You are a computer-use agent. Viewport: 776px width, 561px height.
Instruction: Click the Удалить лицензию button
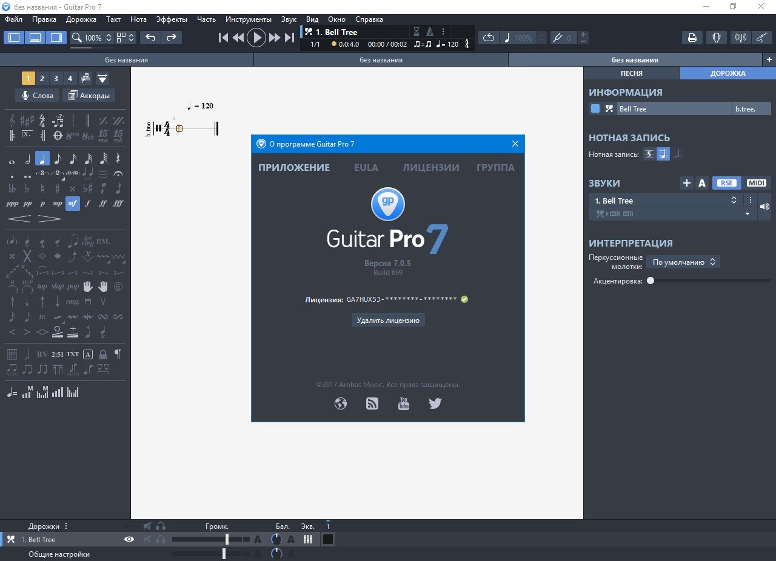pos(388,320)
